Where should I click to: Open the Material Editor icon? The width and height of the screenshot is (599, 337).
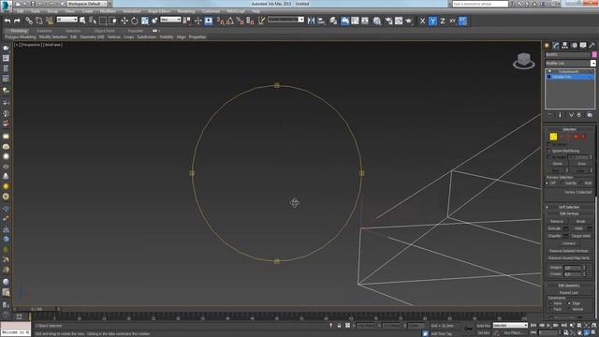(377, 21)
